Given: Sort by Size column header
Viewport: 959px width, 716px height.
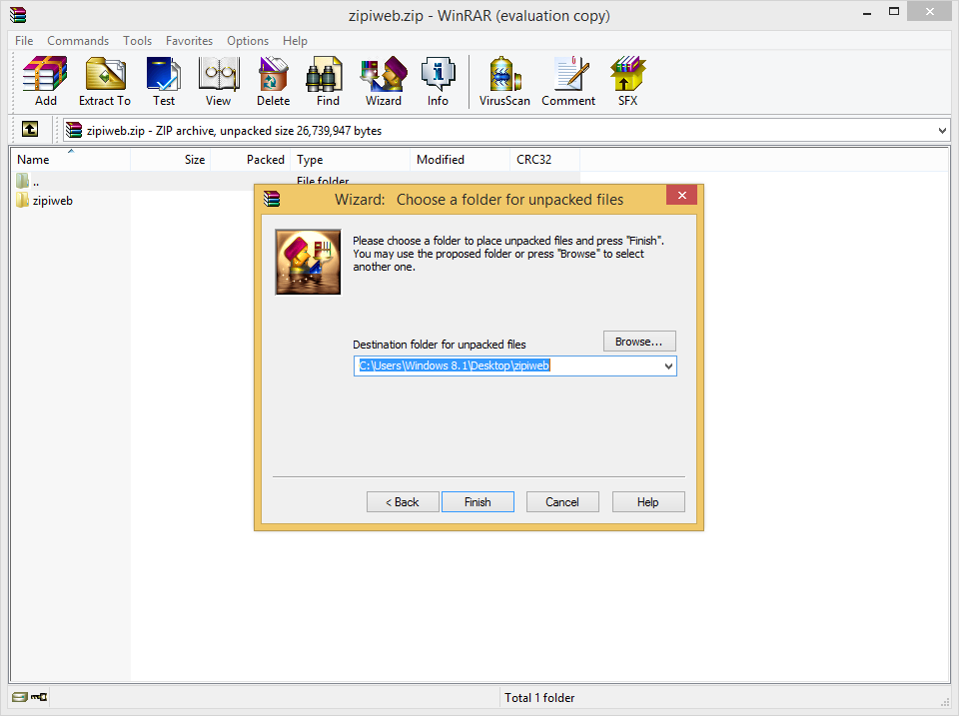Looking at the screenshot, I should (171, 160).
